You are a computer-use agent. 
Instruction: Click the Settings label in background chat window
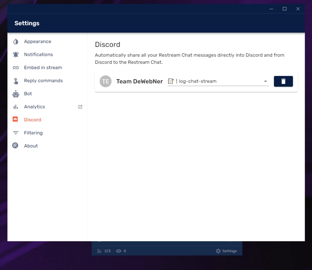pos(229,251)
